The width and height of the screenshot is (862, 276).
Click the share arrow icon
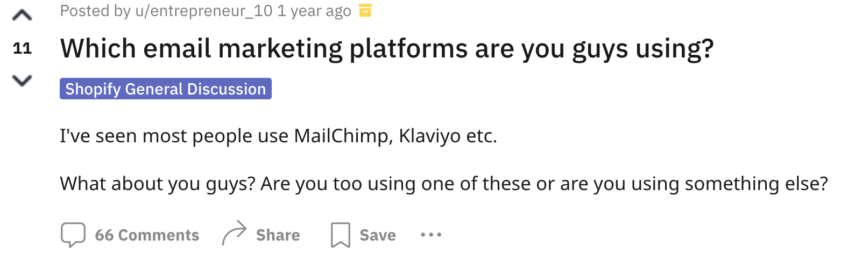point(234,234)
